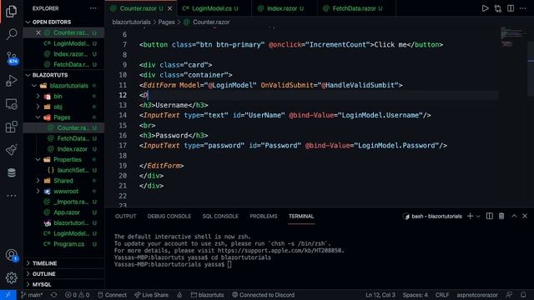Screen dimensions: 534x300
Task: Click the errors and warnings count
Action: click(77, 295)
